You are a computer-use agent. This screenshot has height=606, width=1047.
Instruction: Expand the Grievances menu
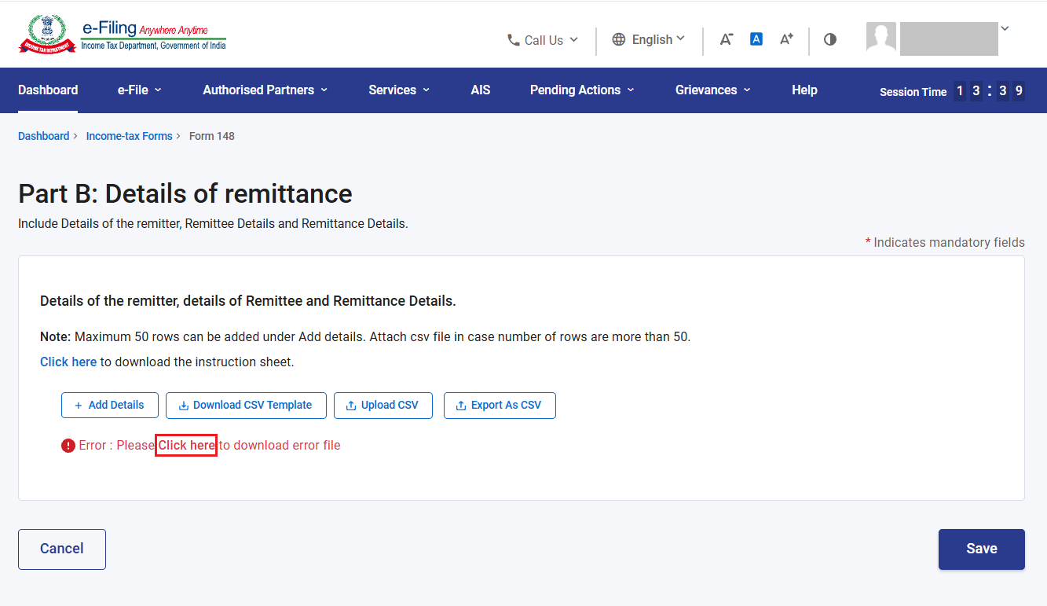click(713, 90)
